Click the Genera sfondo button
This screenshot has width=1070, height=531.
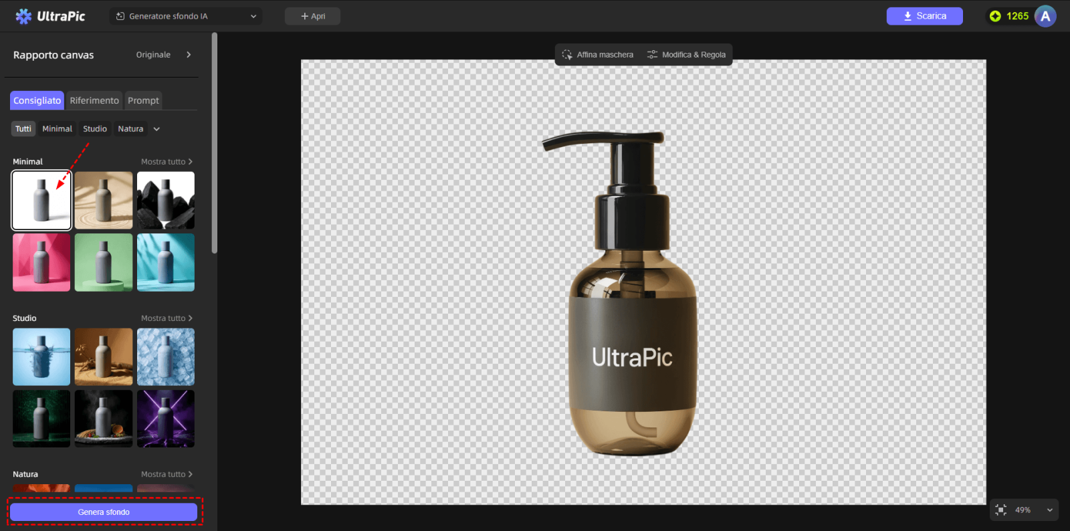pyautogui.click(x=104, y=512)
